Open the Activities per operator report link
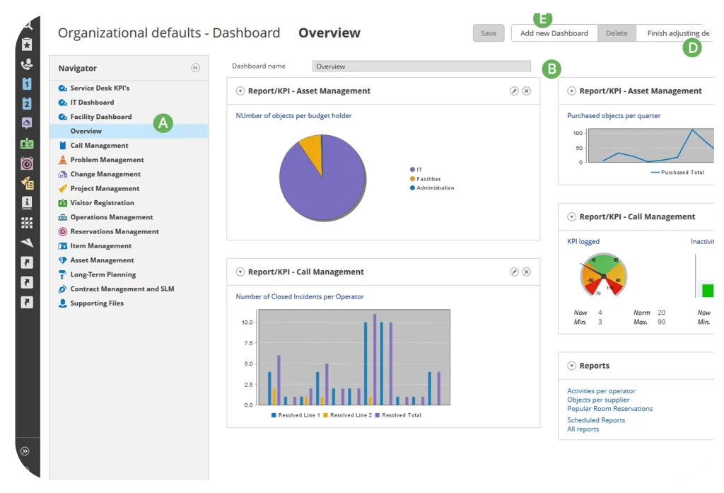 601,391
